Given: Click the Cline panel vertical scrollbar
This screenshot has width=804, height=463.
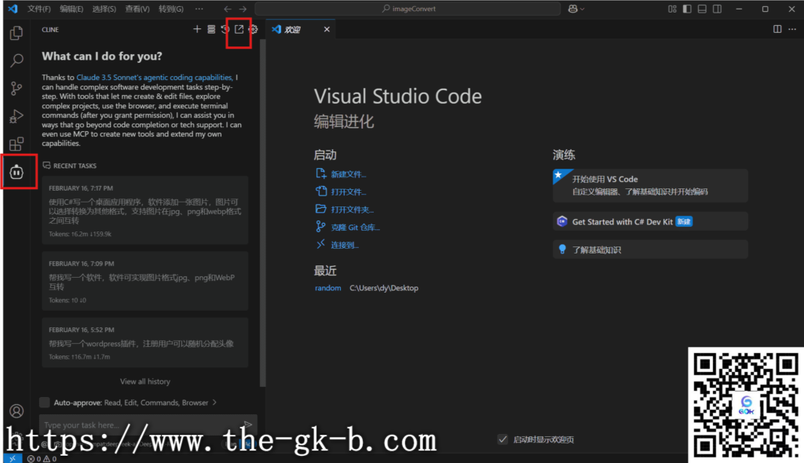Looking at the screenshot, I should (x=263, y=213).
